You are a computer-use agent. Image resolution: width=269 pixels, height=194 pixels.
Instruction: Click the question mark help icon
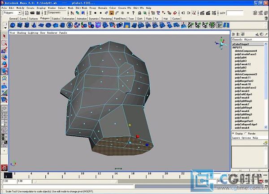[x=133, y=13]
